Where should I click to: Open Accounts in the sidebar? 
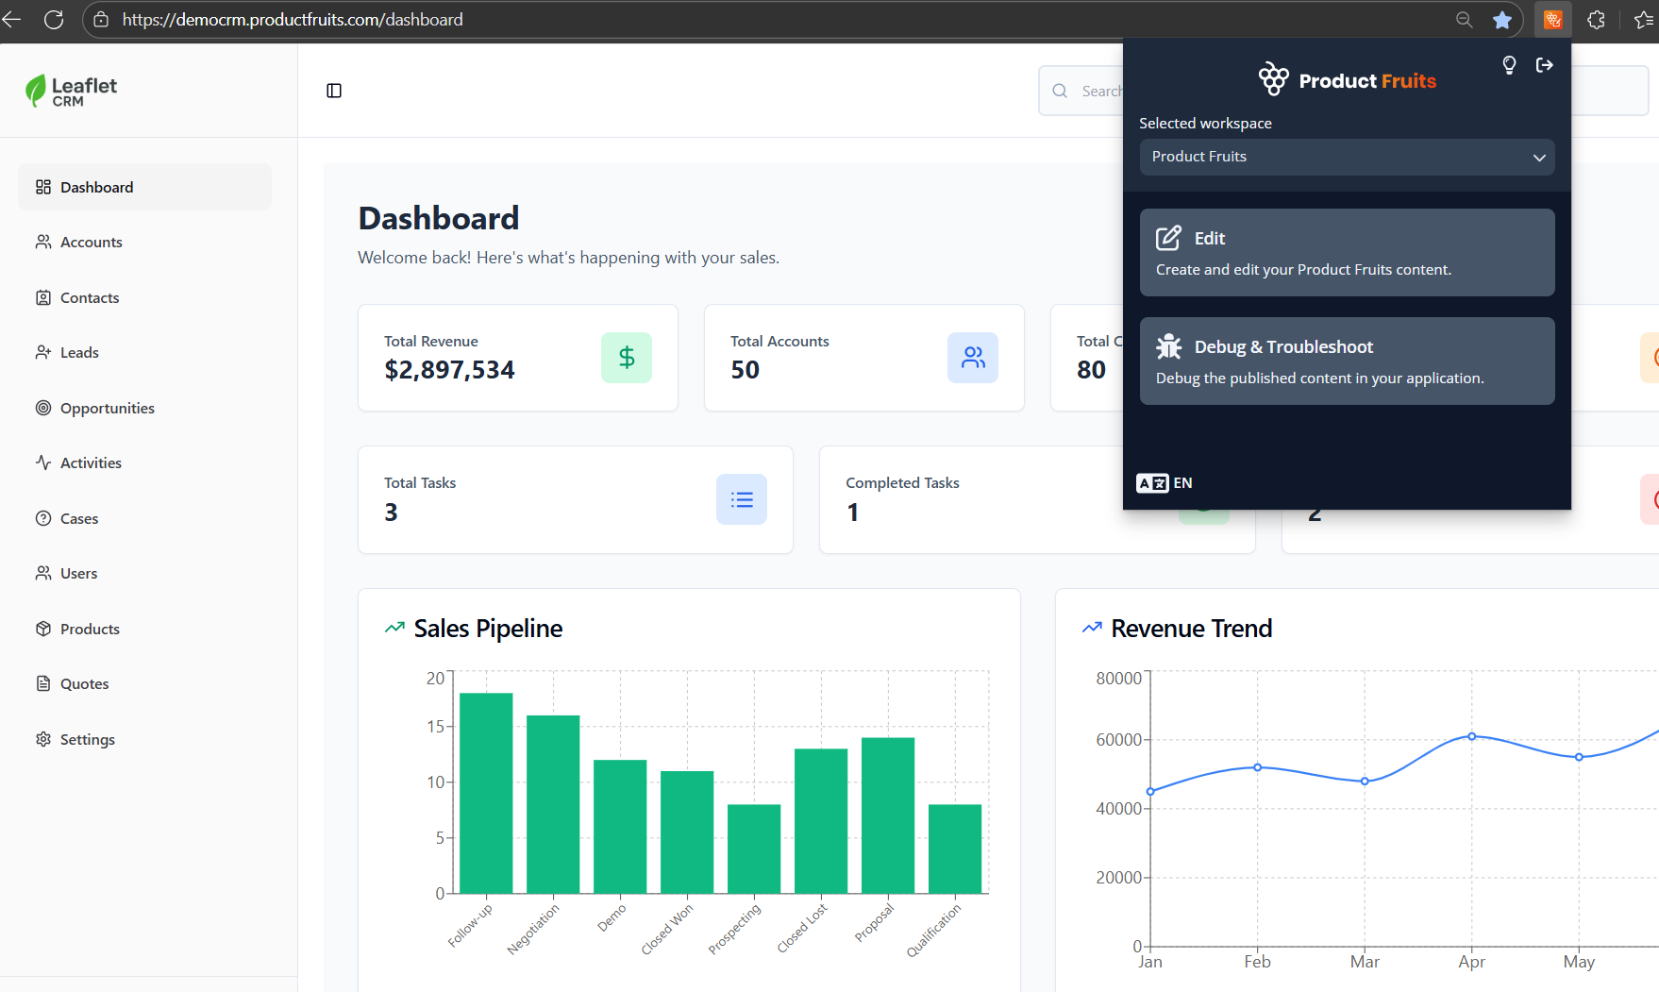pos(91,243)
